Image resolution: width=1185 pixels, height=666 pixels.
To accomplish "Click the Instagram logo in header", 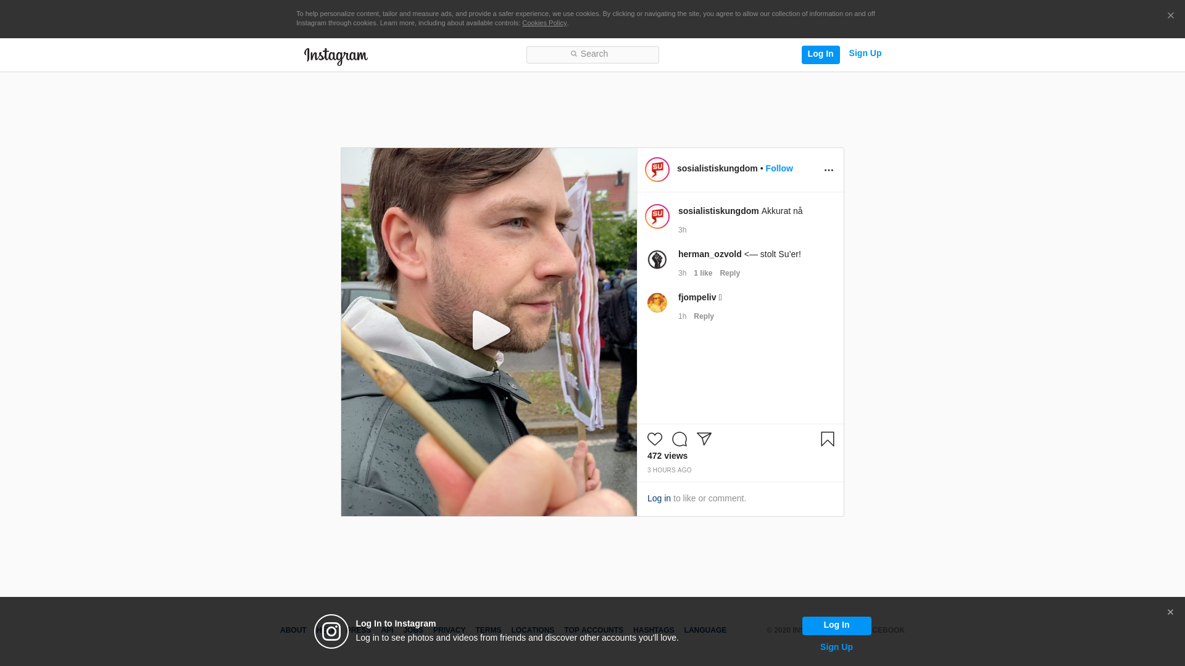I will click(336, 56).
